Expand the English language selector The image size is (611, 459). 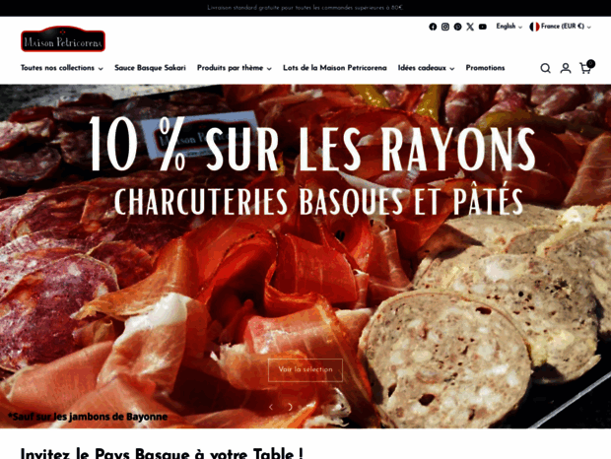(x=509, y=27)
